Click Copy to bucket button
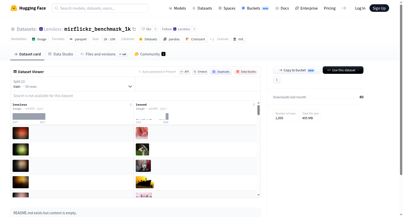 pos(297,70)
